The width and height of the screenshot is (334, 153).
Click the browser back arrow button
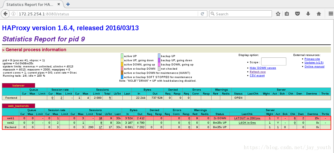click(5, 14)
